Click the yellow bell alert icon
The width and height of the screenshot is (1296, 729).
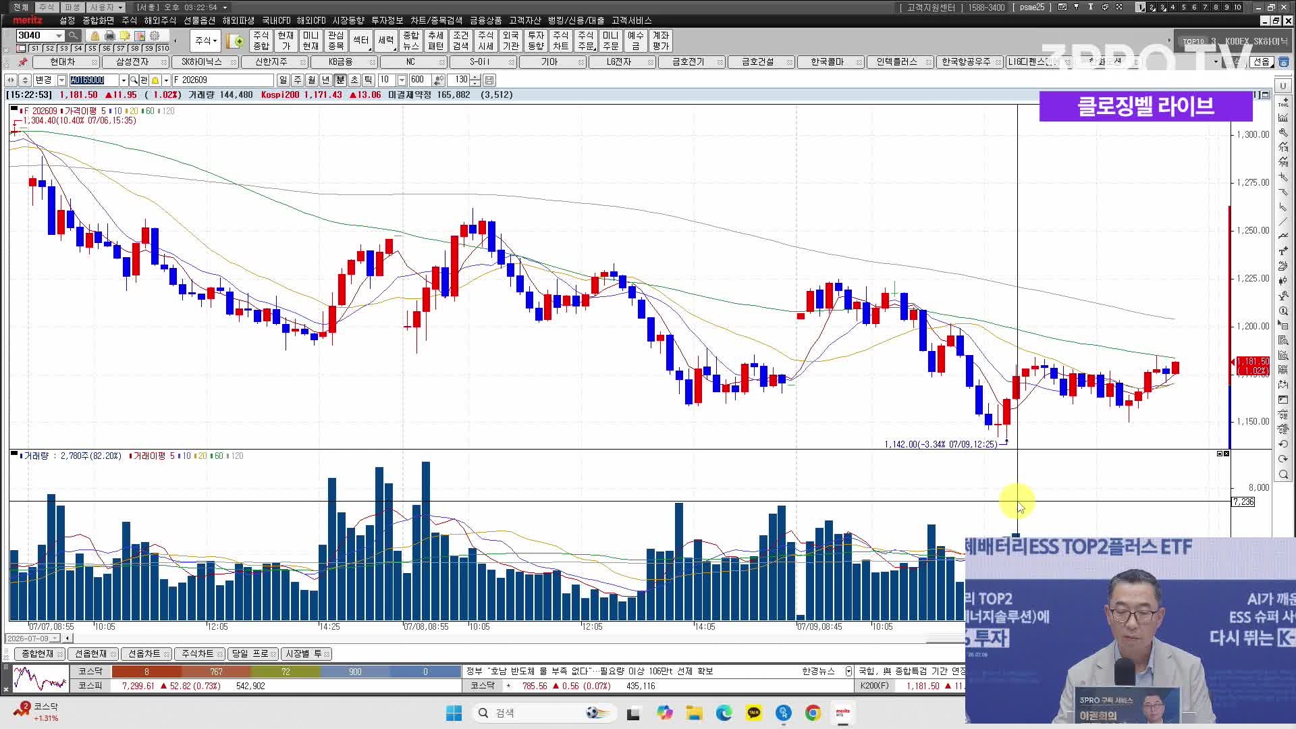pos(155,80)
